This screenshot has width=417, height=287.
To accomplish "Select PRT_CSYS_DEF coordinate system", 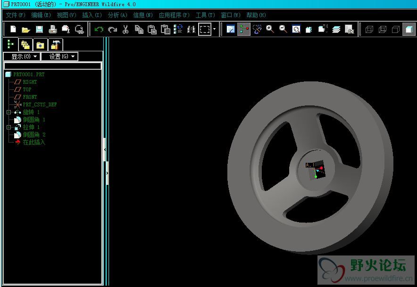I will [40, 104].
